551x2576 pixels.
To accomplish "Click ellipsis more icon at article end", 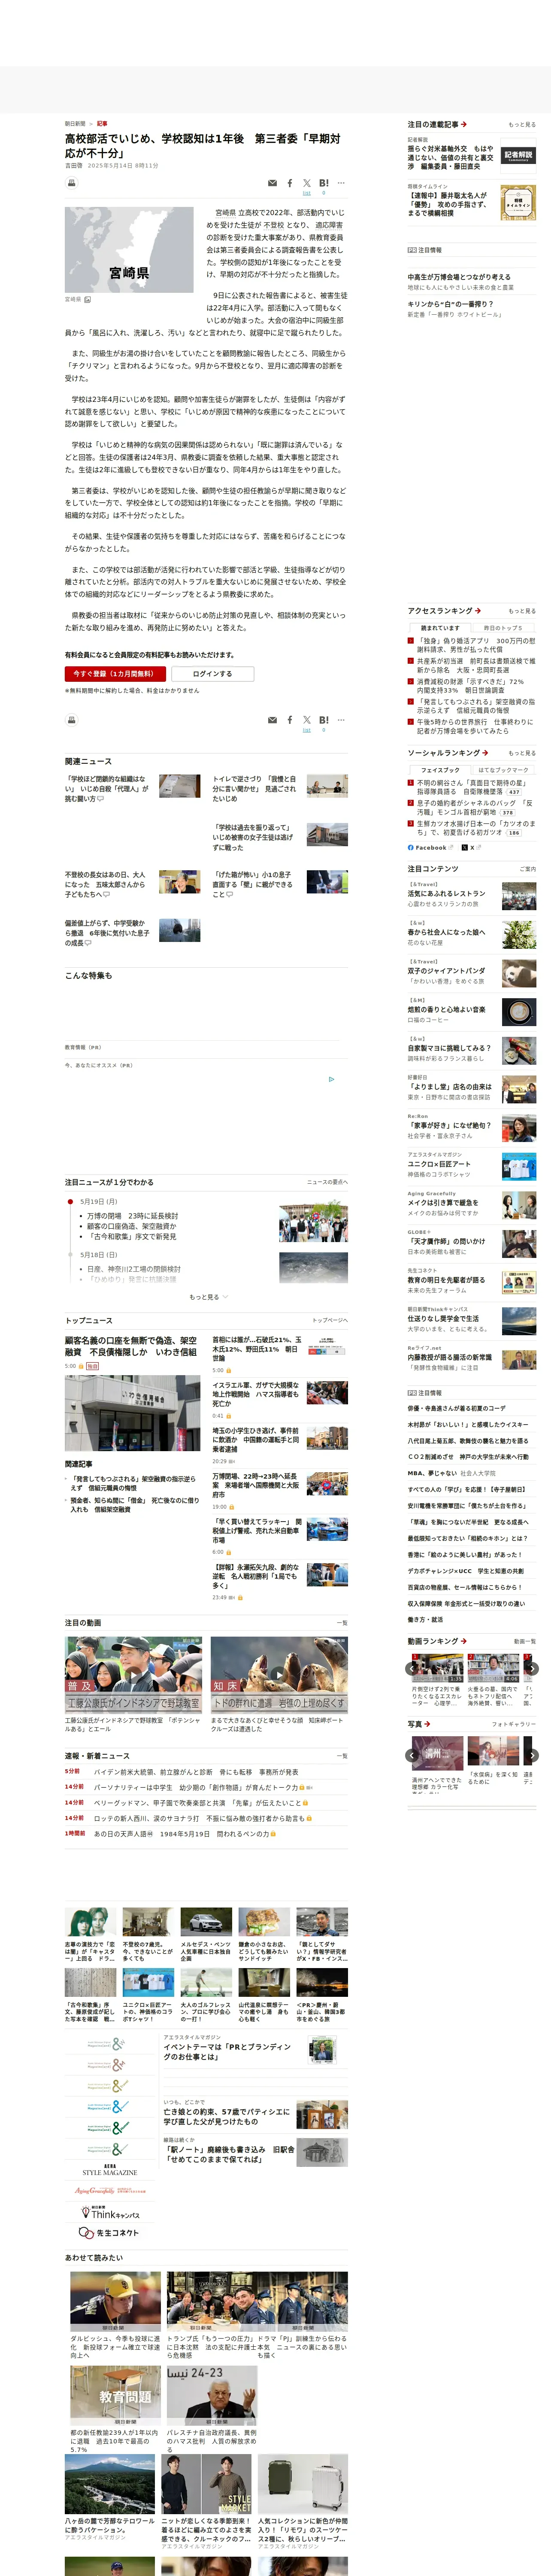I will (341, 720).
